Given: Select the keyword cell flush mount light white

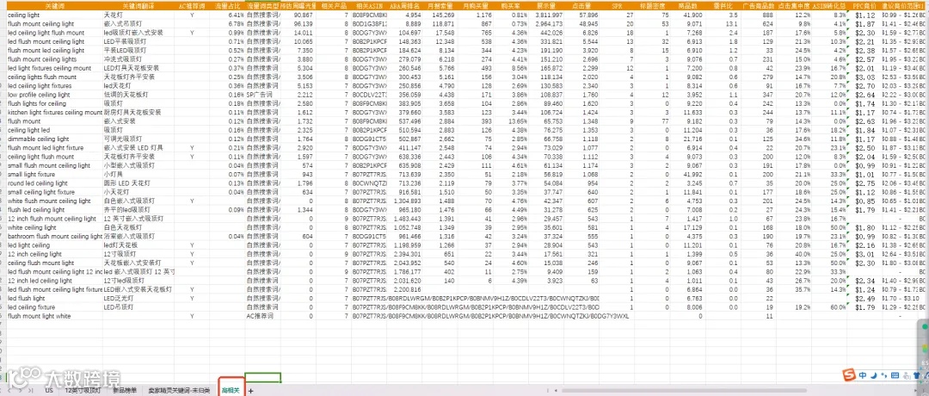Looking at the screenshot, I should coord(54,317).
